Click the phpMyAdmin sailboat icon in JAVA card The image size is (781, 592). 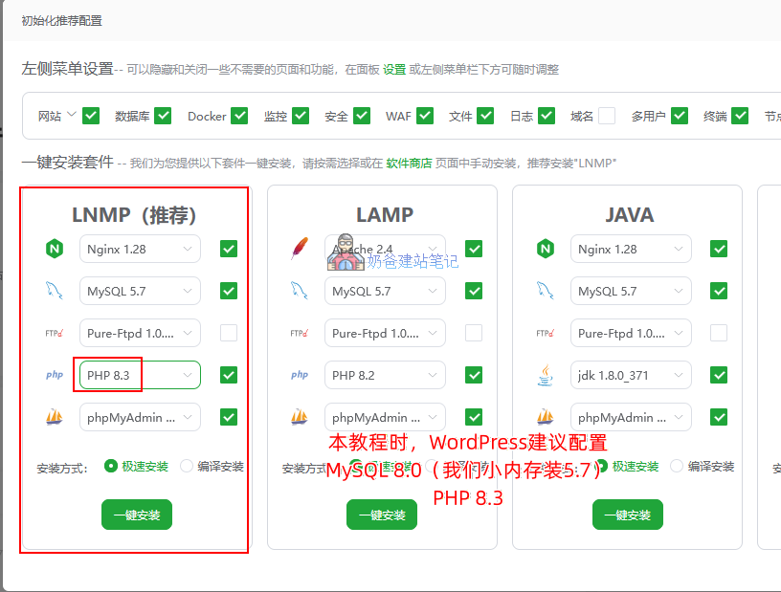[546, 417]
